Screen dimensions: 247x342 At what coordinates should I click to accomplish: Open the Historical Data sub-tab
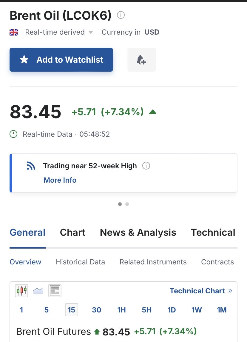coord(81,262)
